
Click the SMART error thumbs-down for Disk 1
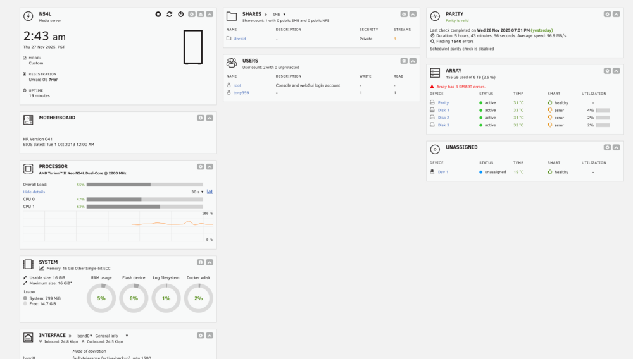pos(550,110)
